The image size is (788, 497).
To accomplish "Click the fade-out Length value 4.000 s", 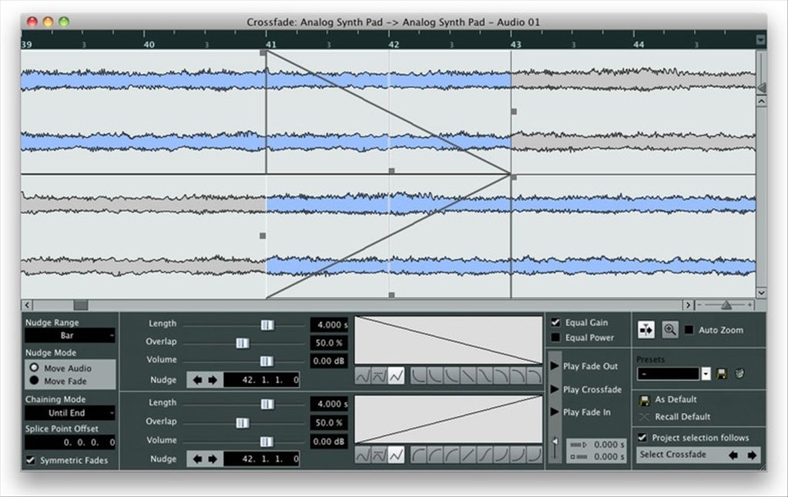I will click(329, 324).
